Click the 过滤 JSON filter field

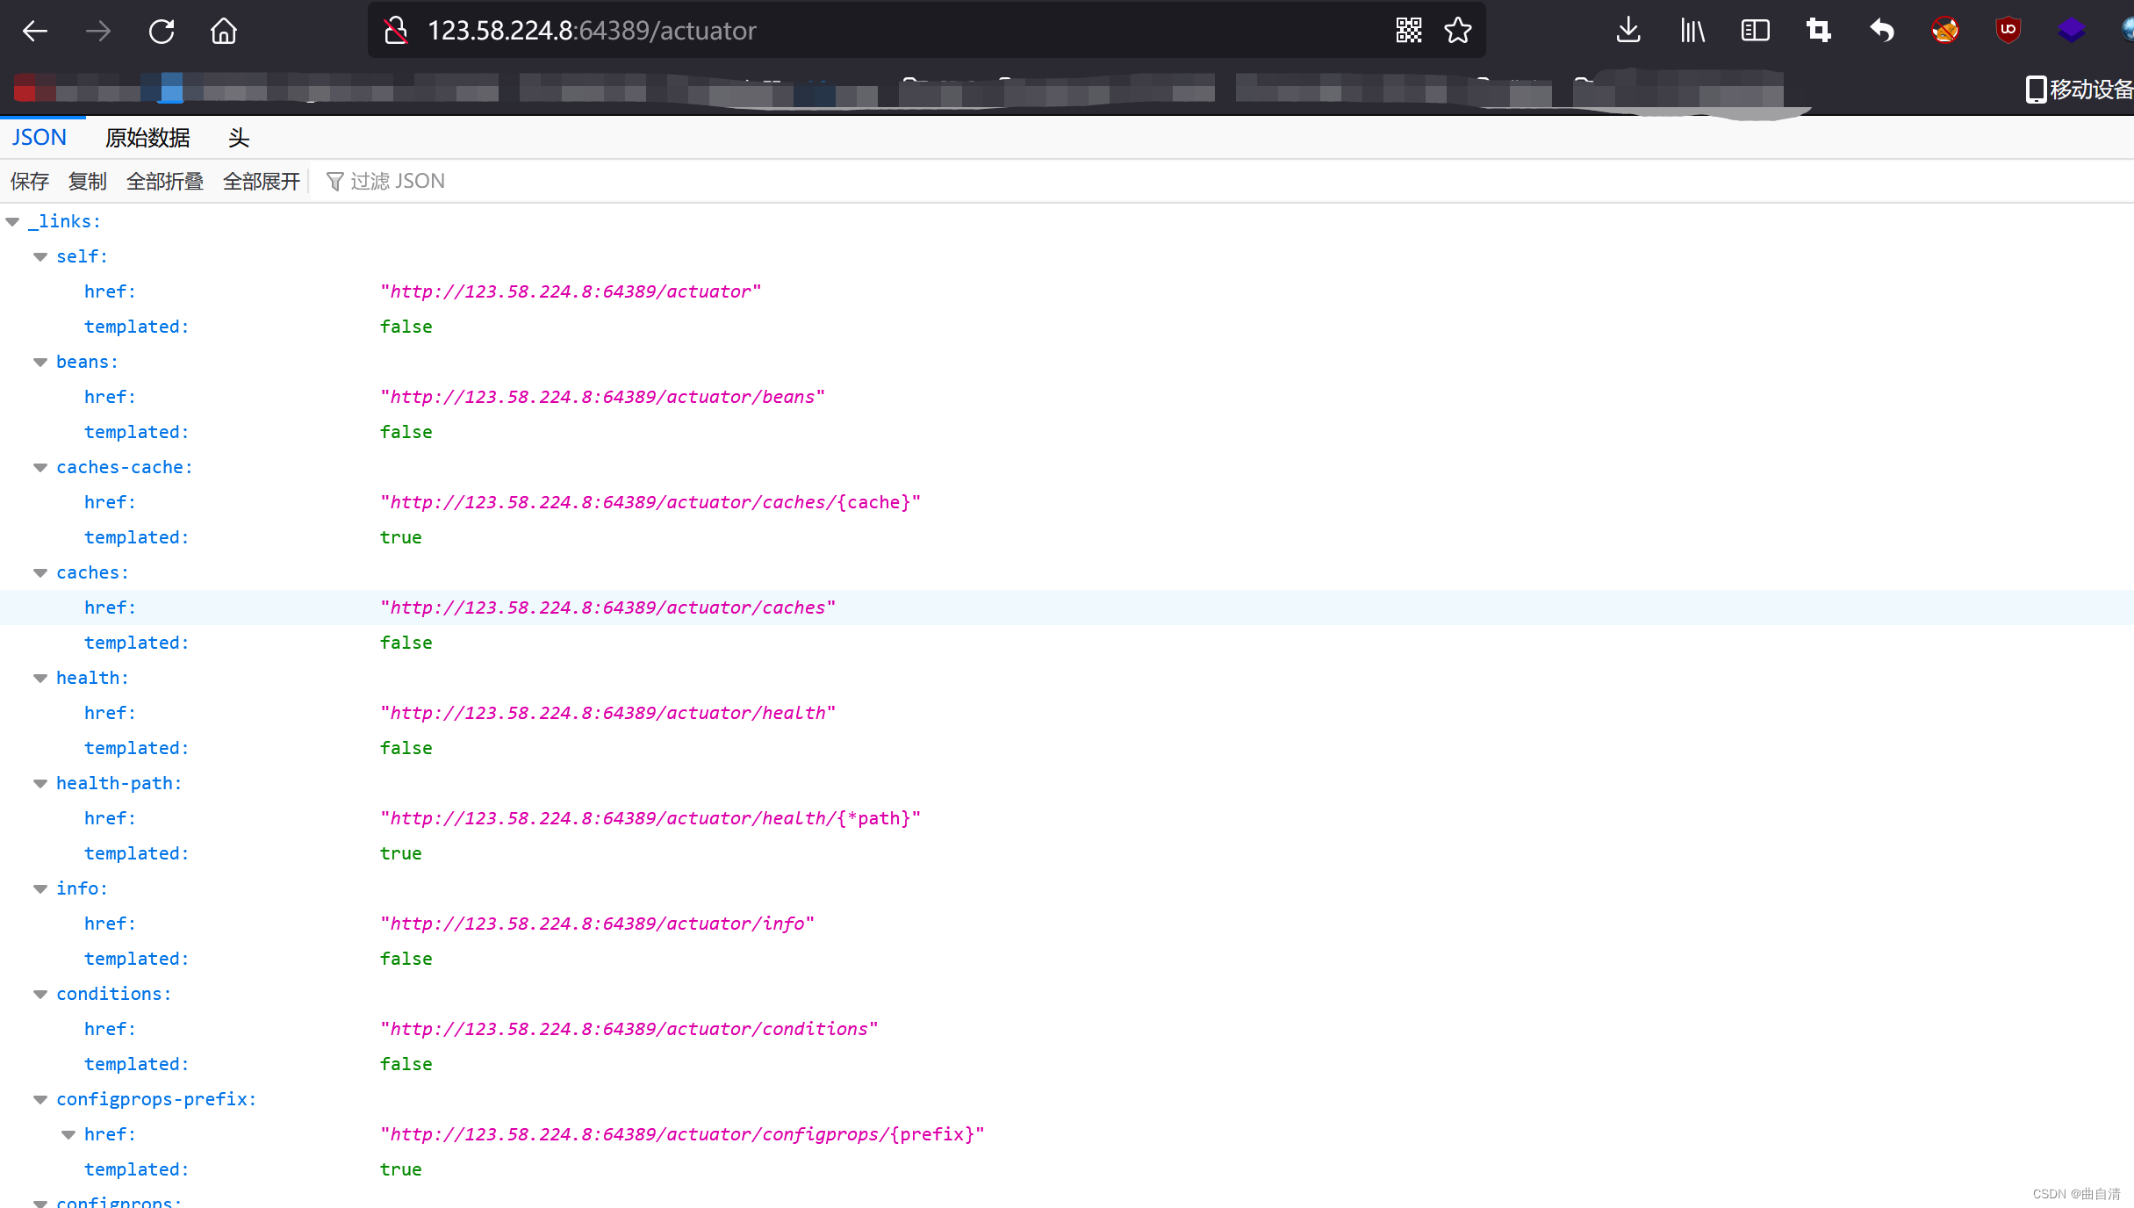point(398,182)
